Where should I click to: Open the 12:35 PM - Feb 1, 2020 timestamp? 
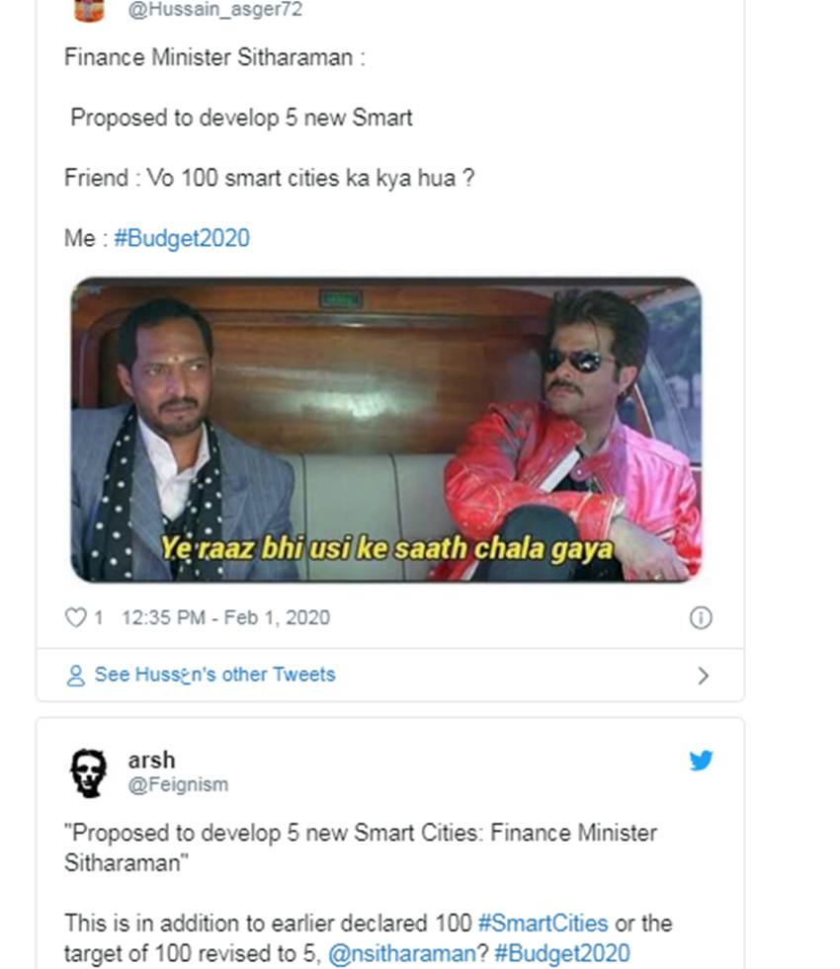[225, 617]
